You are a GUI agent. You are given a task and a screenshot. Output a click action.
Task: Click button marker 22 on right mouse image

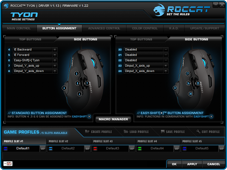pos(175,88)
